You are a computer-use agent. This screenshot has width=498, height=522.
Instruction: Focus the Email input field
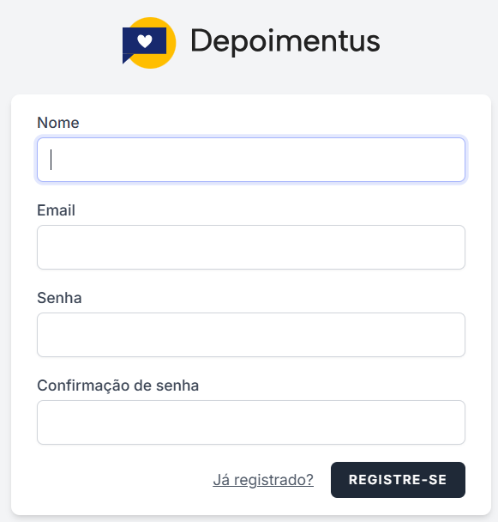[251, 247]
